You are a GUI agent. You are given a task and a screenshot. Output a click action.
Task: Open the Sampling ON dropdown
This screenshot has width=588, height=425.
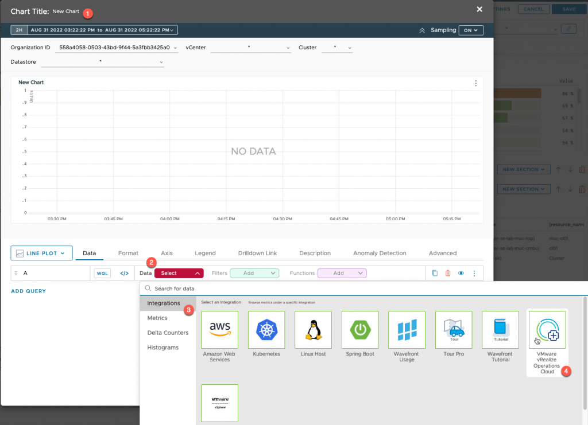pyautogui.click(x=471, y=30)
